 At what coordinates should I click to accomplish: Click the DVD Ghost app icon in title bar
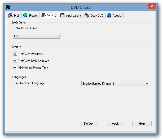coord(8,7)
